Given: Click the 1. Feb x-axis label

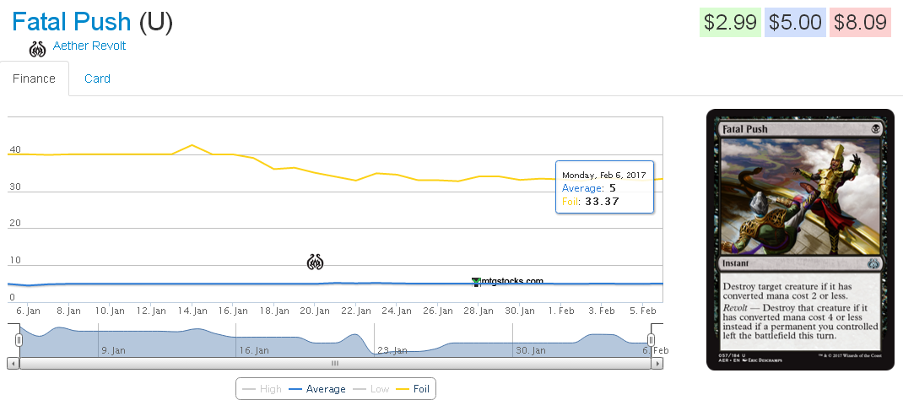Looking at the screenshot, I should (561, 311).
